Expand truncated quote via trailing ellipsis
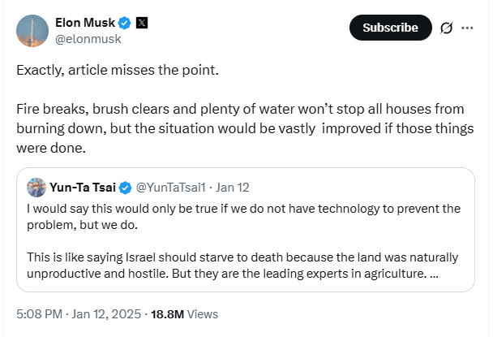The image size is (493, 337). point(432,274)
